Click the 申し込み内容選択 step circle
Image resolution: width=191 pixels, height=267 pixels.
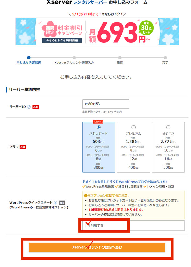(29, 57)
